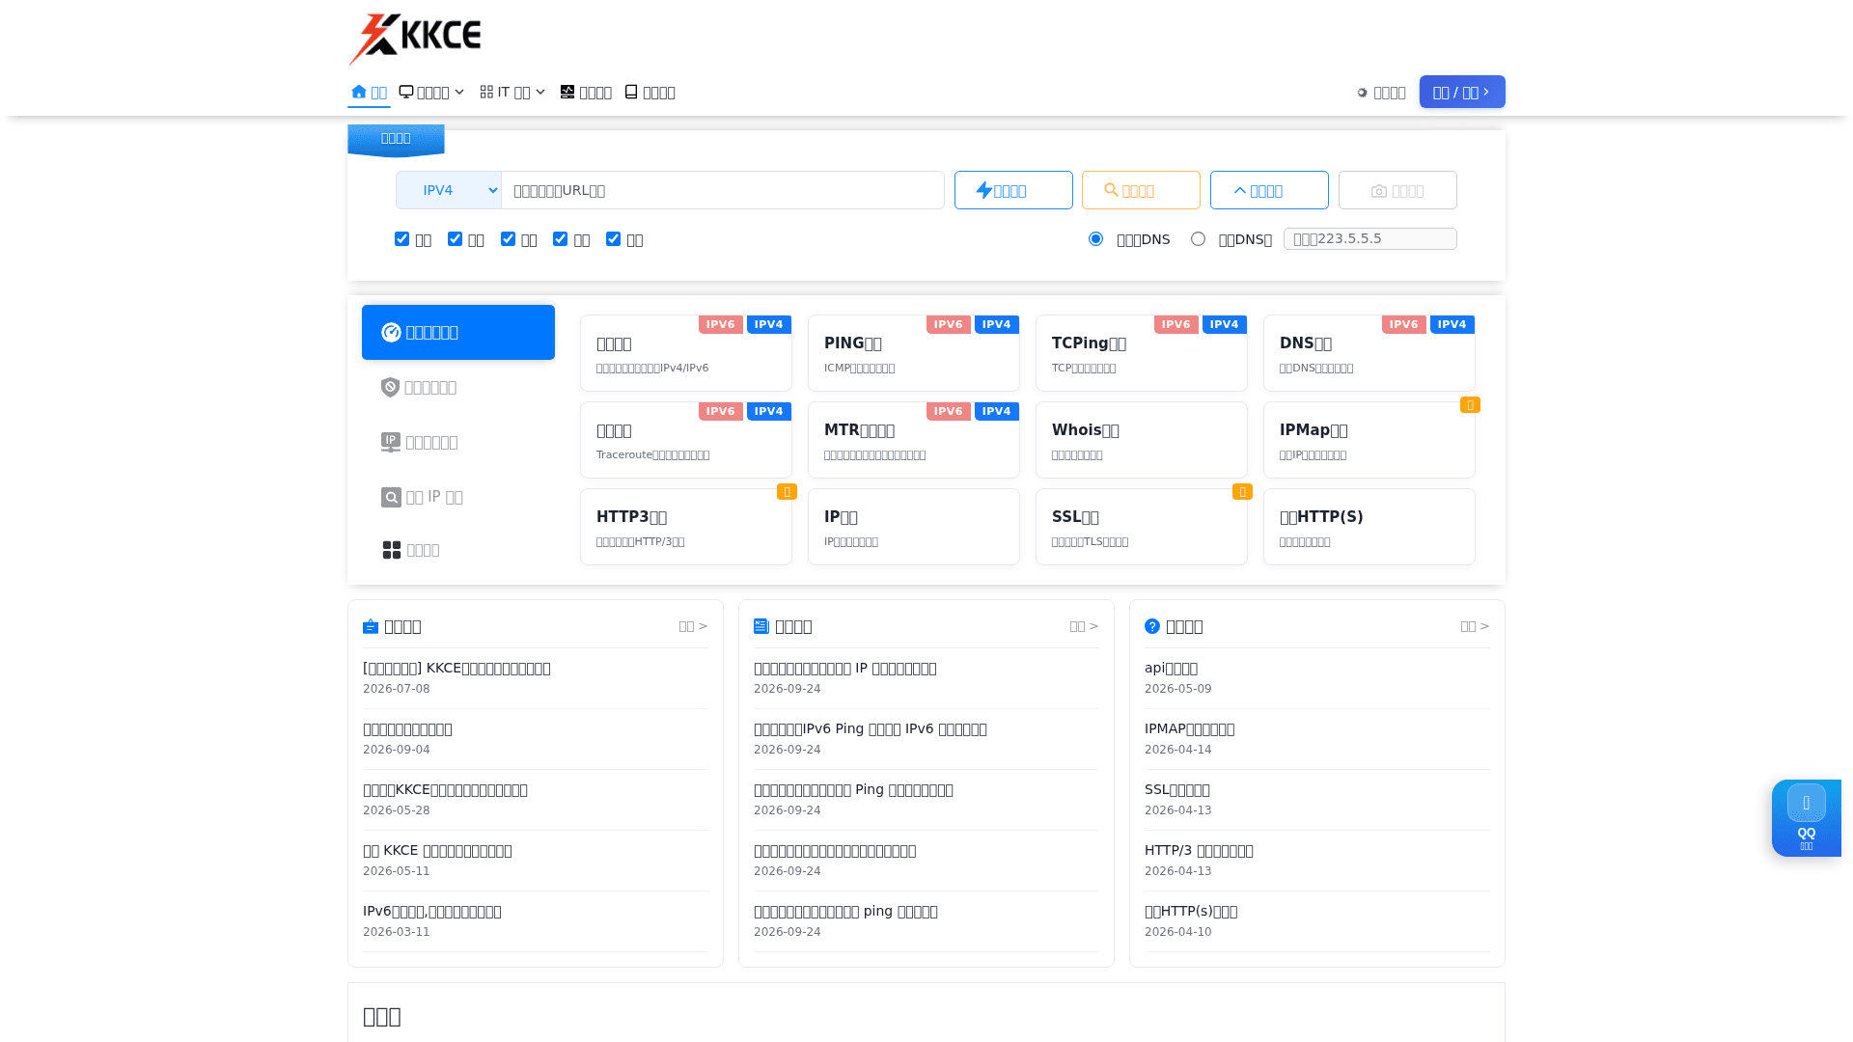Screen dimensions: 1853x1042
Task: Select the custom DNS radio button
Action: (x=1198, y=238)
